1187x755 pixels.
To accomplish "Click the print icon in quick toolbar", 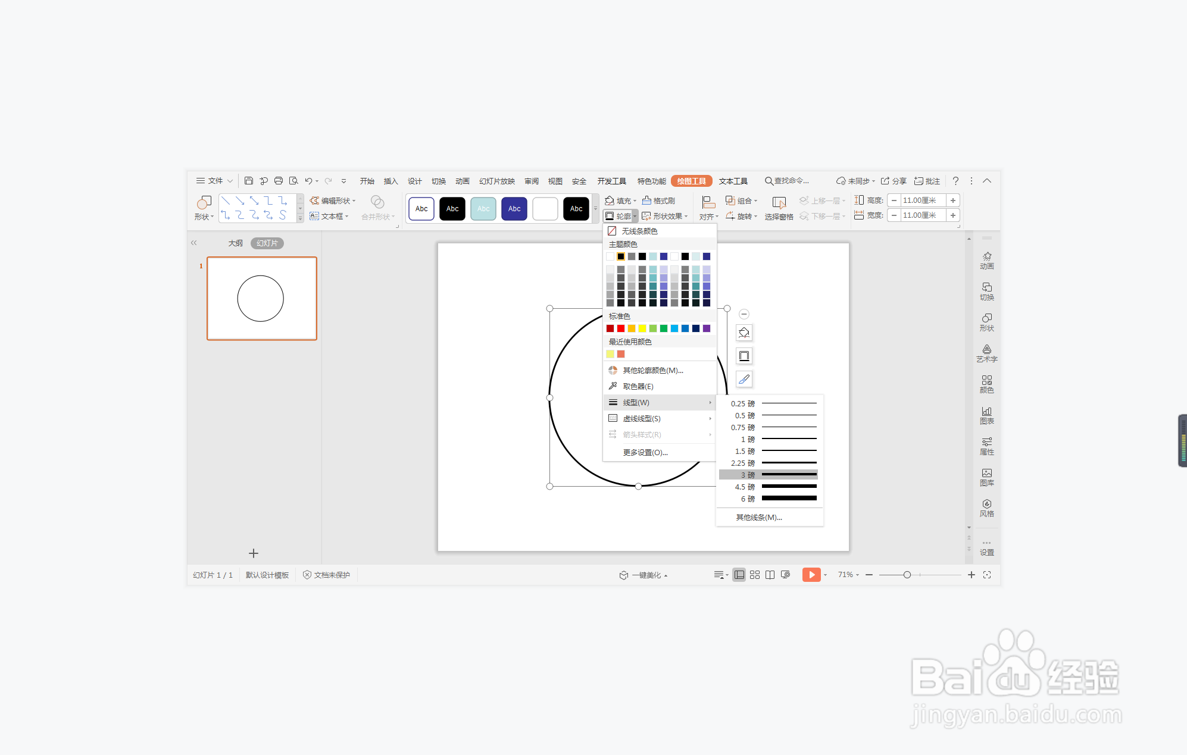I will 278,181.
